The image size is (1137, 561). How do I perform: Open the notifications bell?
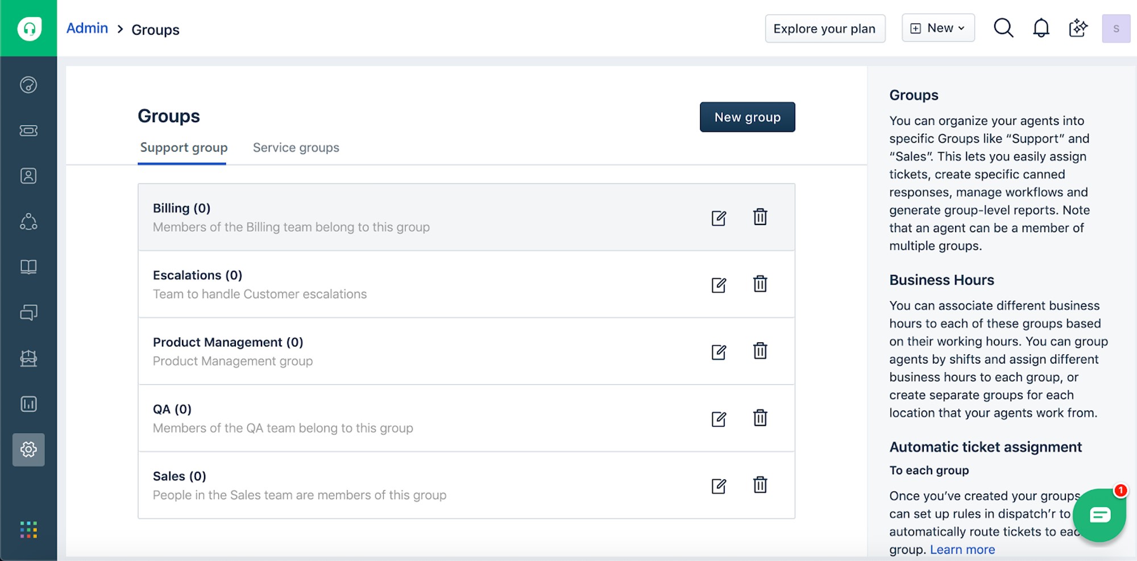(x=1041, y=28)
